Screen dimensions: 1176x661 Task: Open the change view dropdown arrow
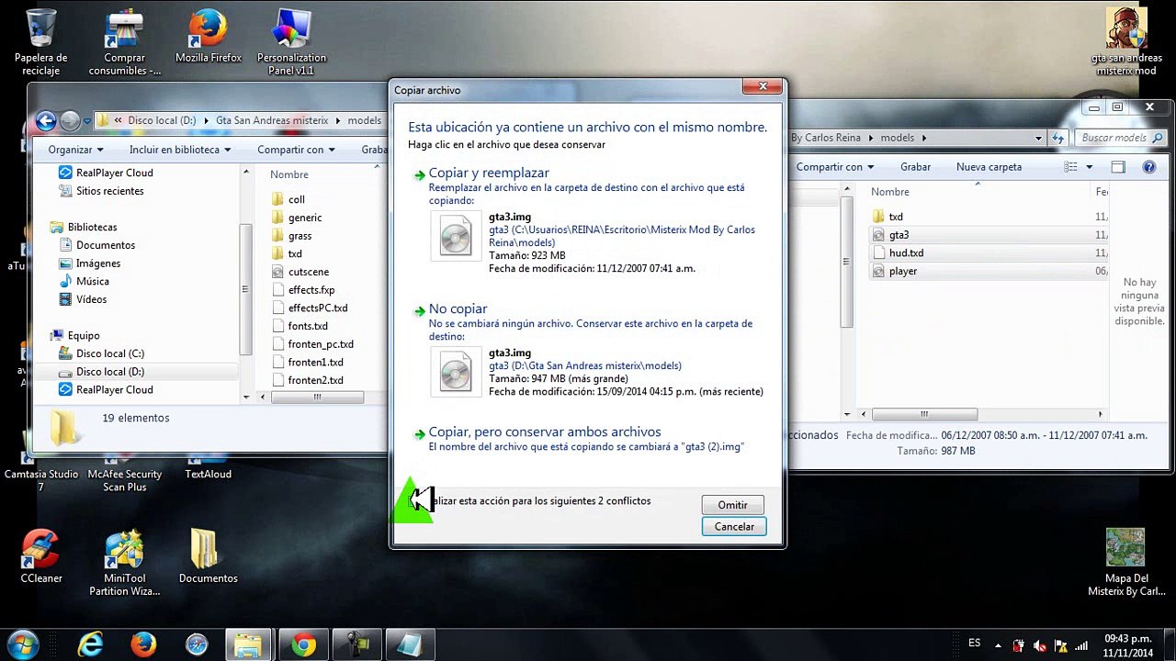point(1090,167)
